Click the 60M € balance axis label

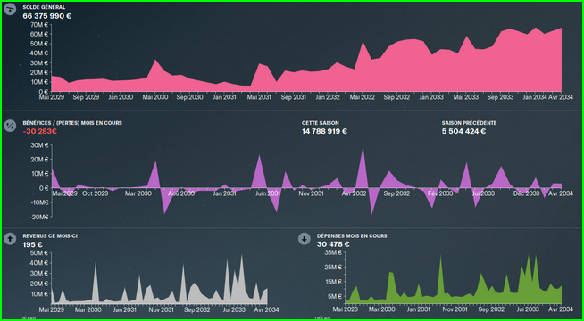click(40, 34)
